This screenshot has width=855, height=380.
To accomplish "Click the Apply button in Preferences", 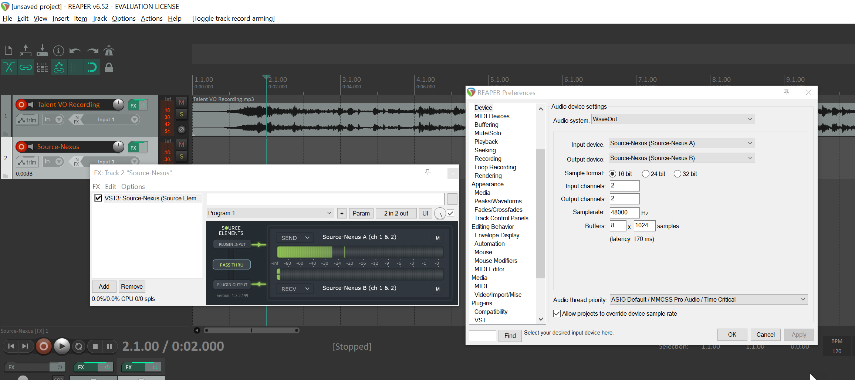I will [798, 335].
